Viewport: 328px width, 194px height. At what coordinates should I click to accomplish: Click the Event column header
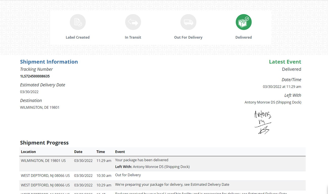point(120,152)
